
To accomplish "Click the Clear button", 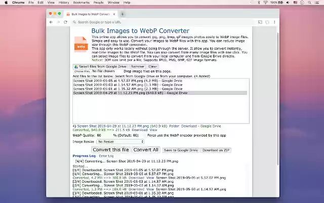I will (x=152, y=66).
